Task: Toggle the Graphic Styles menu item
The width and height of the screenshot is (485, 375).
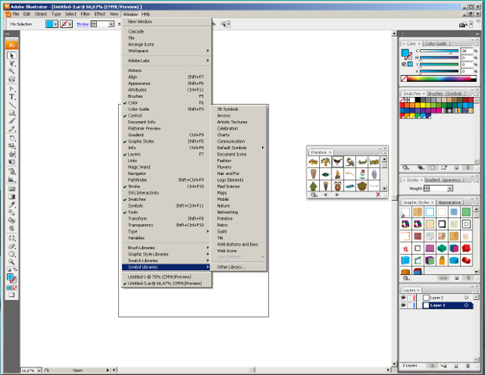Action: click(167, 141)
